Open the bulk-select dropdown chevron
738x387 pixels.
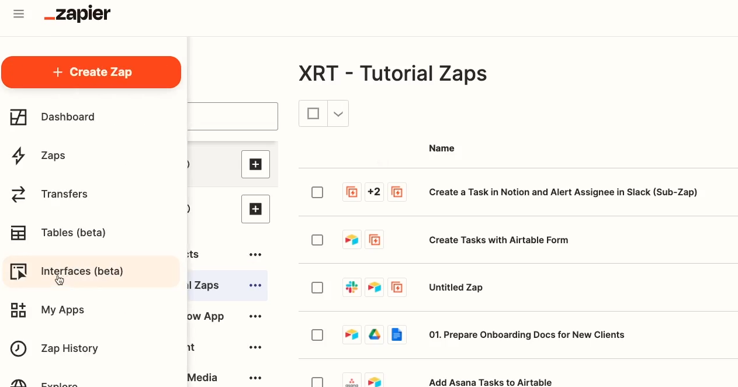(x=338, y=113)
